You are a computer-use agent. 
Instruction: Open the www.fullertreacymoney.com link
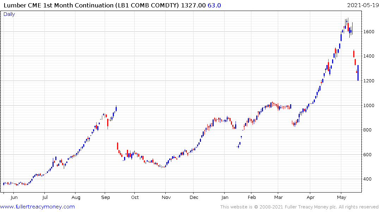tap(37, 207)
